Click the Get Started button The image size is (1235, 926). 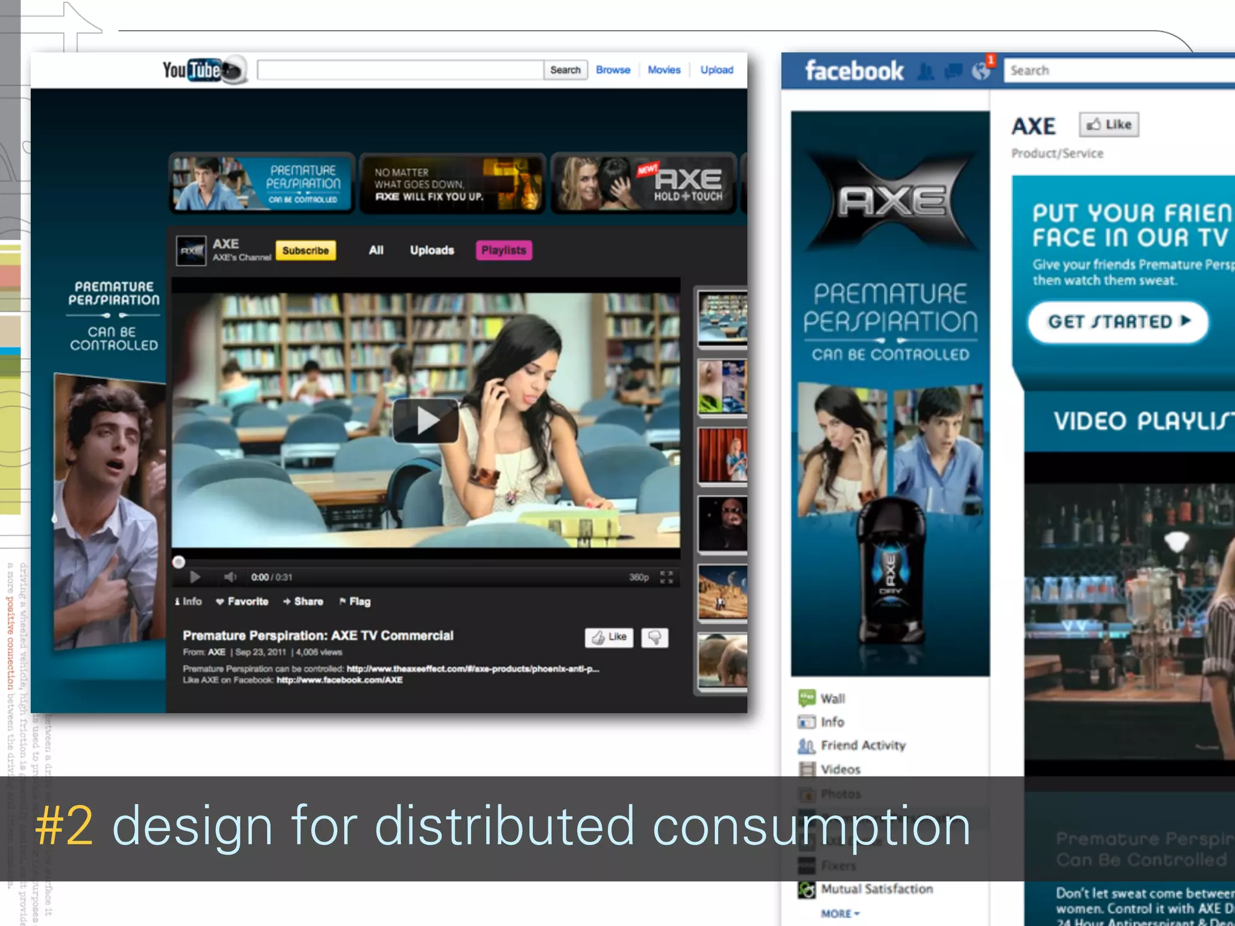[1119, 322]
